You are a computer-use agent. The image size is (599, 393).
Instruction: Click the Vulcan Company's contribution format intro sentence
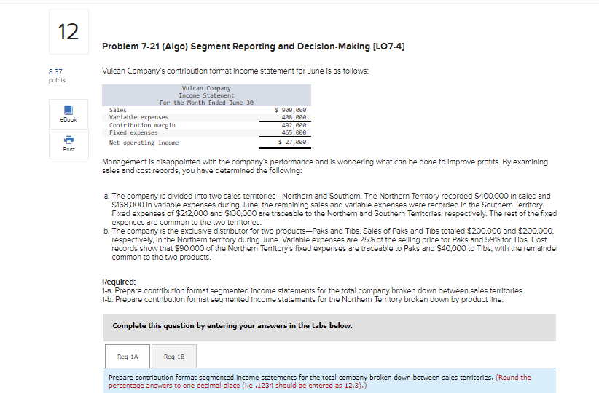coord(235,71)
